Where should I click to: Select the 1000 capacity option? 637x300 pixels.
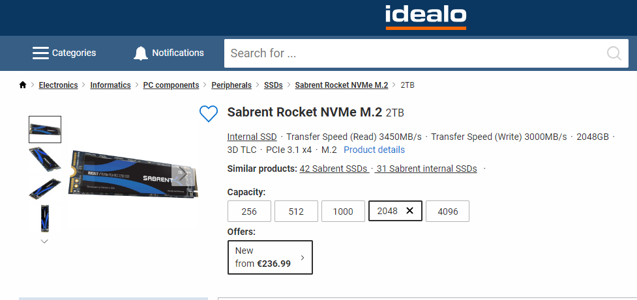[343, 211]
